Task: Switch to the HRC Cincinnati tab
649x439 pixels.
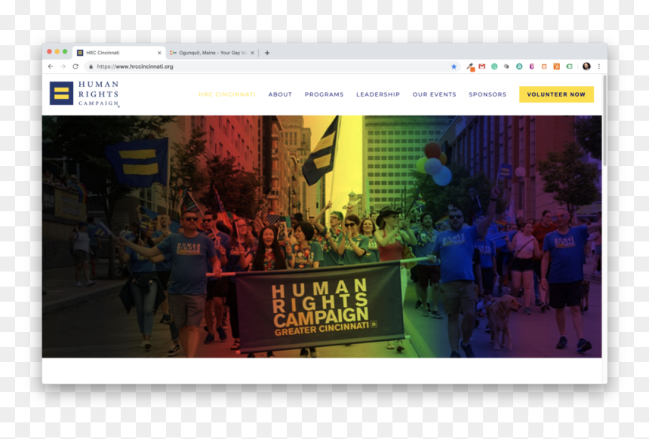Action: coord(119,53)
